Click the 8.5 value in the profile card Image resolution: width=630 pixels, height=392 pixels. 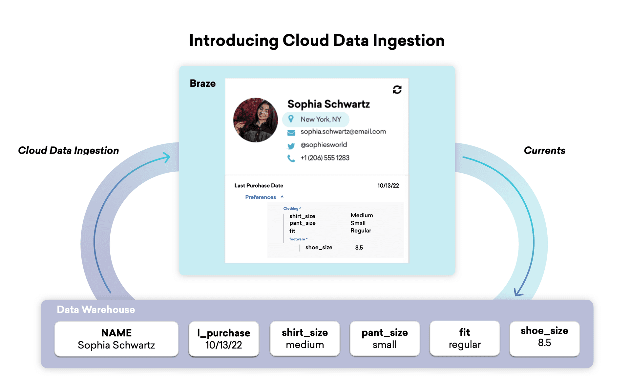(x=359, y=248)
